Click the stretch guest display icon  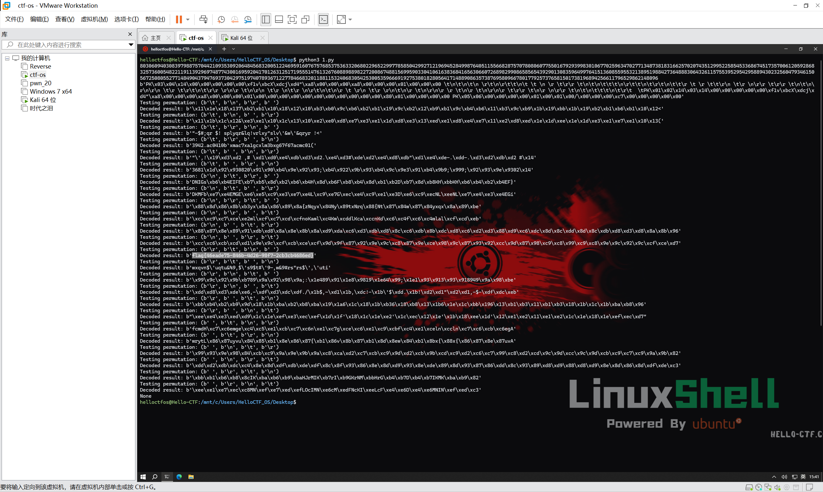[341, 19]
